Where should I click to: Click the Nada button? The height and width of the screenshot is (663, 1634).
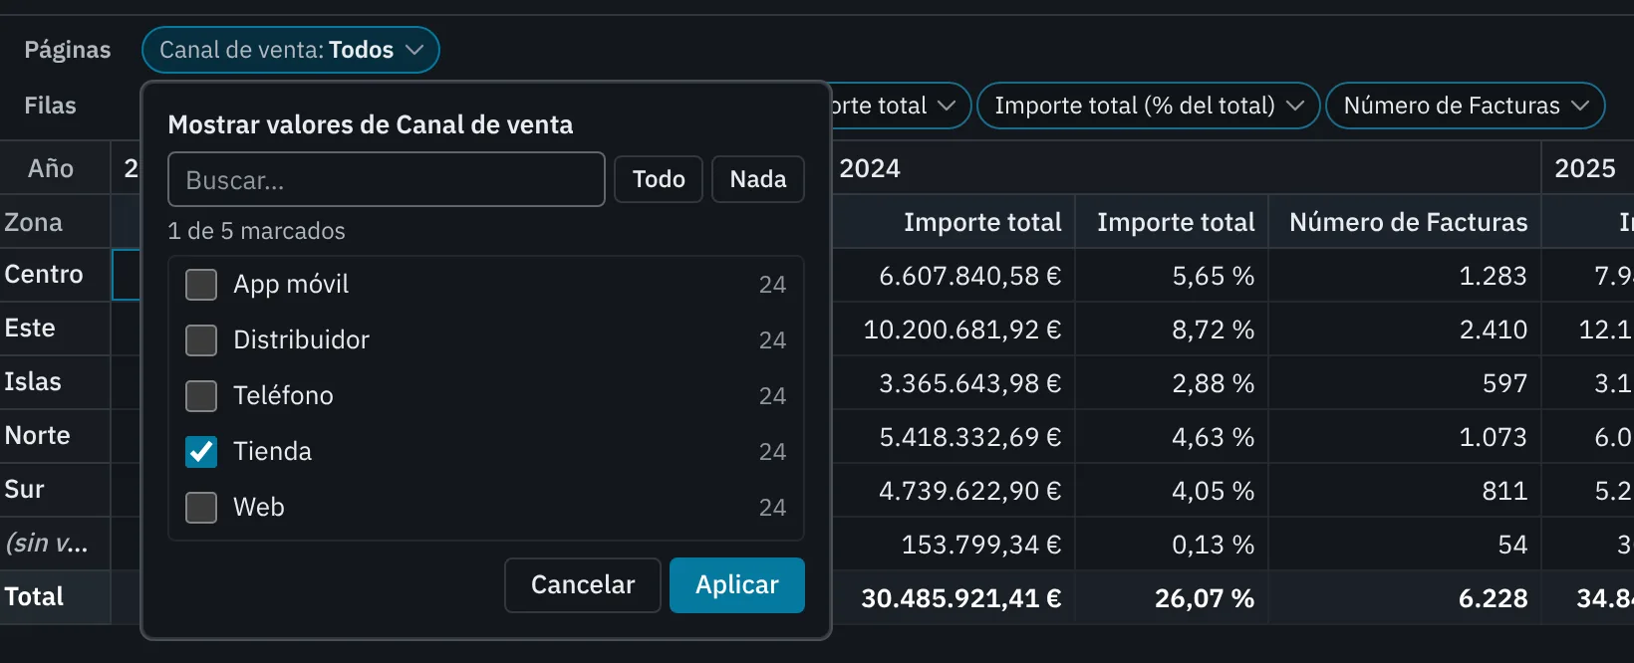758,179
